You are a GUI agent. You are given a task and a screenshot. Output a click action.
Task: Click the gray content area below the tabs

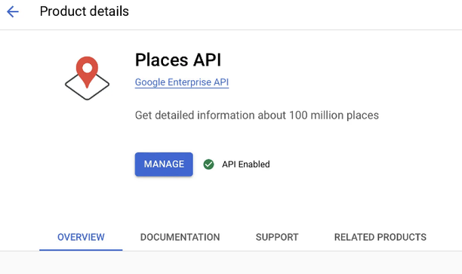pos(231,263)
